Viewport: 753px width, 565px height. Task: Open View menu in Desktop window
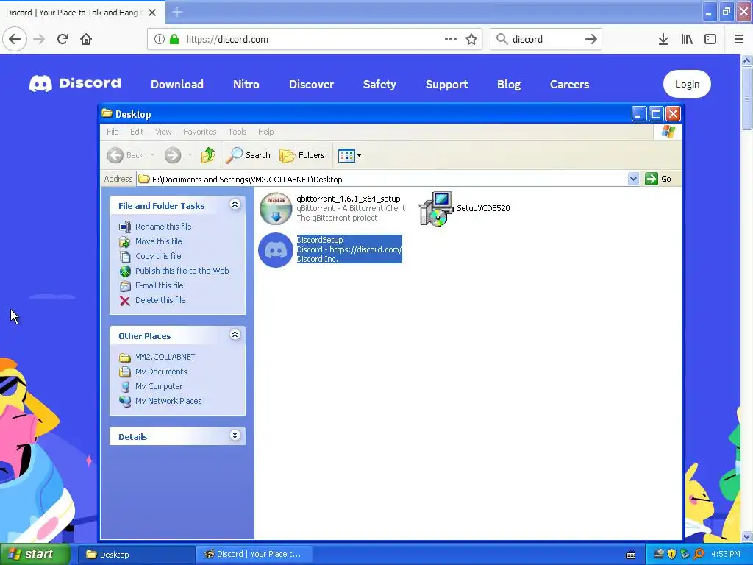(163, 132)
